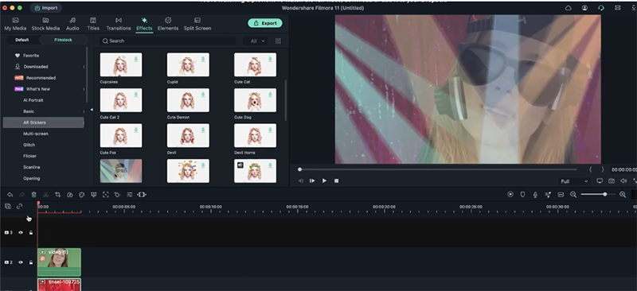Screen dimensions: 637x291
Task: Click the delete trash icon in timeline toolbar
Action: (33, 195)
